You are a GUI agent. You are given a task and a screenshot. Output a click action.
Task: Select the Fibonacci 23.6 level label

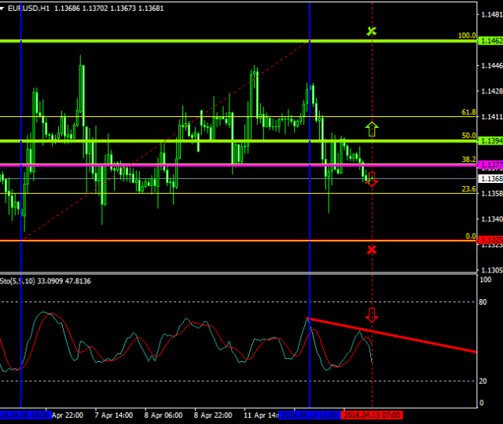(468, 189)
